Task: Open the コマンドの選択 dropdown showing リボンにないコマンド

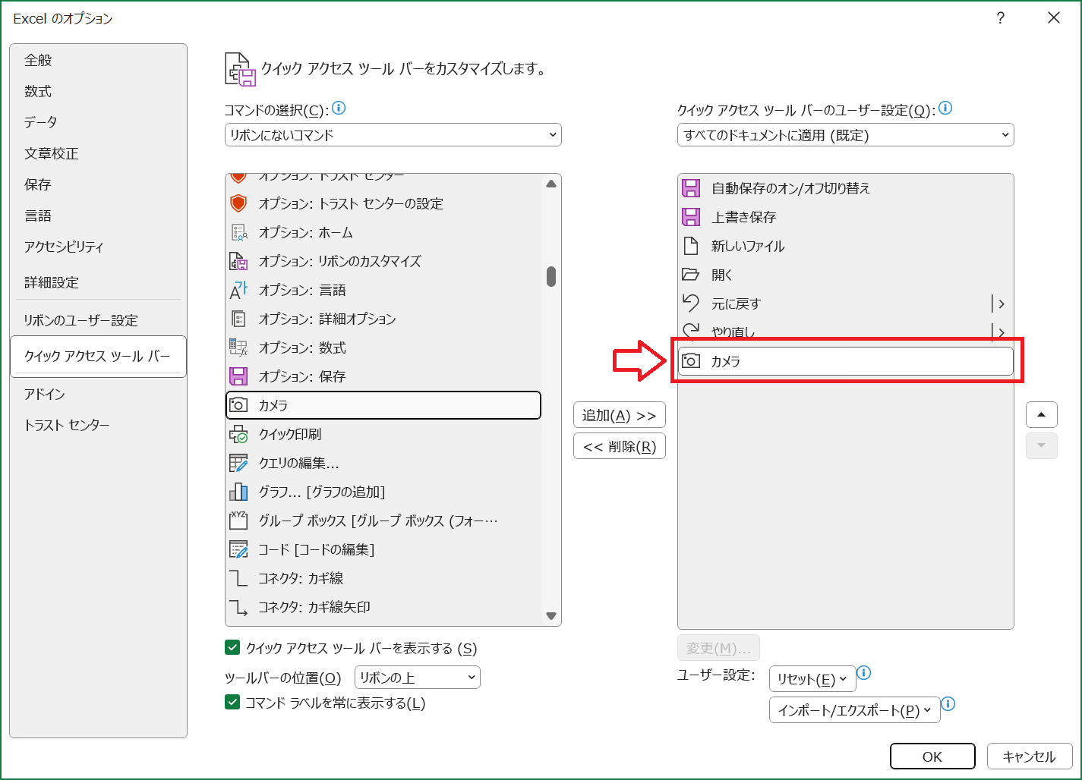Action: [x=393, y=135]
